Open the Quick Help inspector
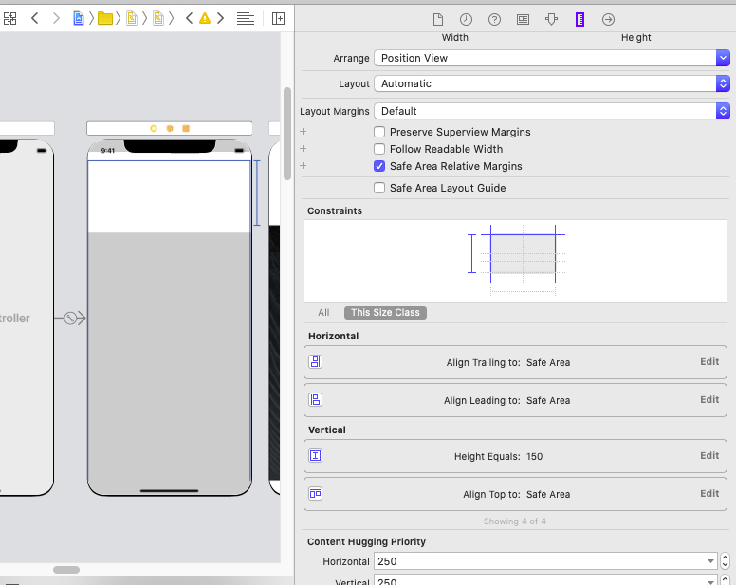This screenshot has width=736, height=585. (494, 19)
